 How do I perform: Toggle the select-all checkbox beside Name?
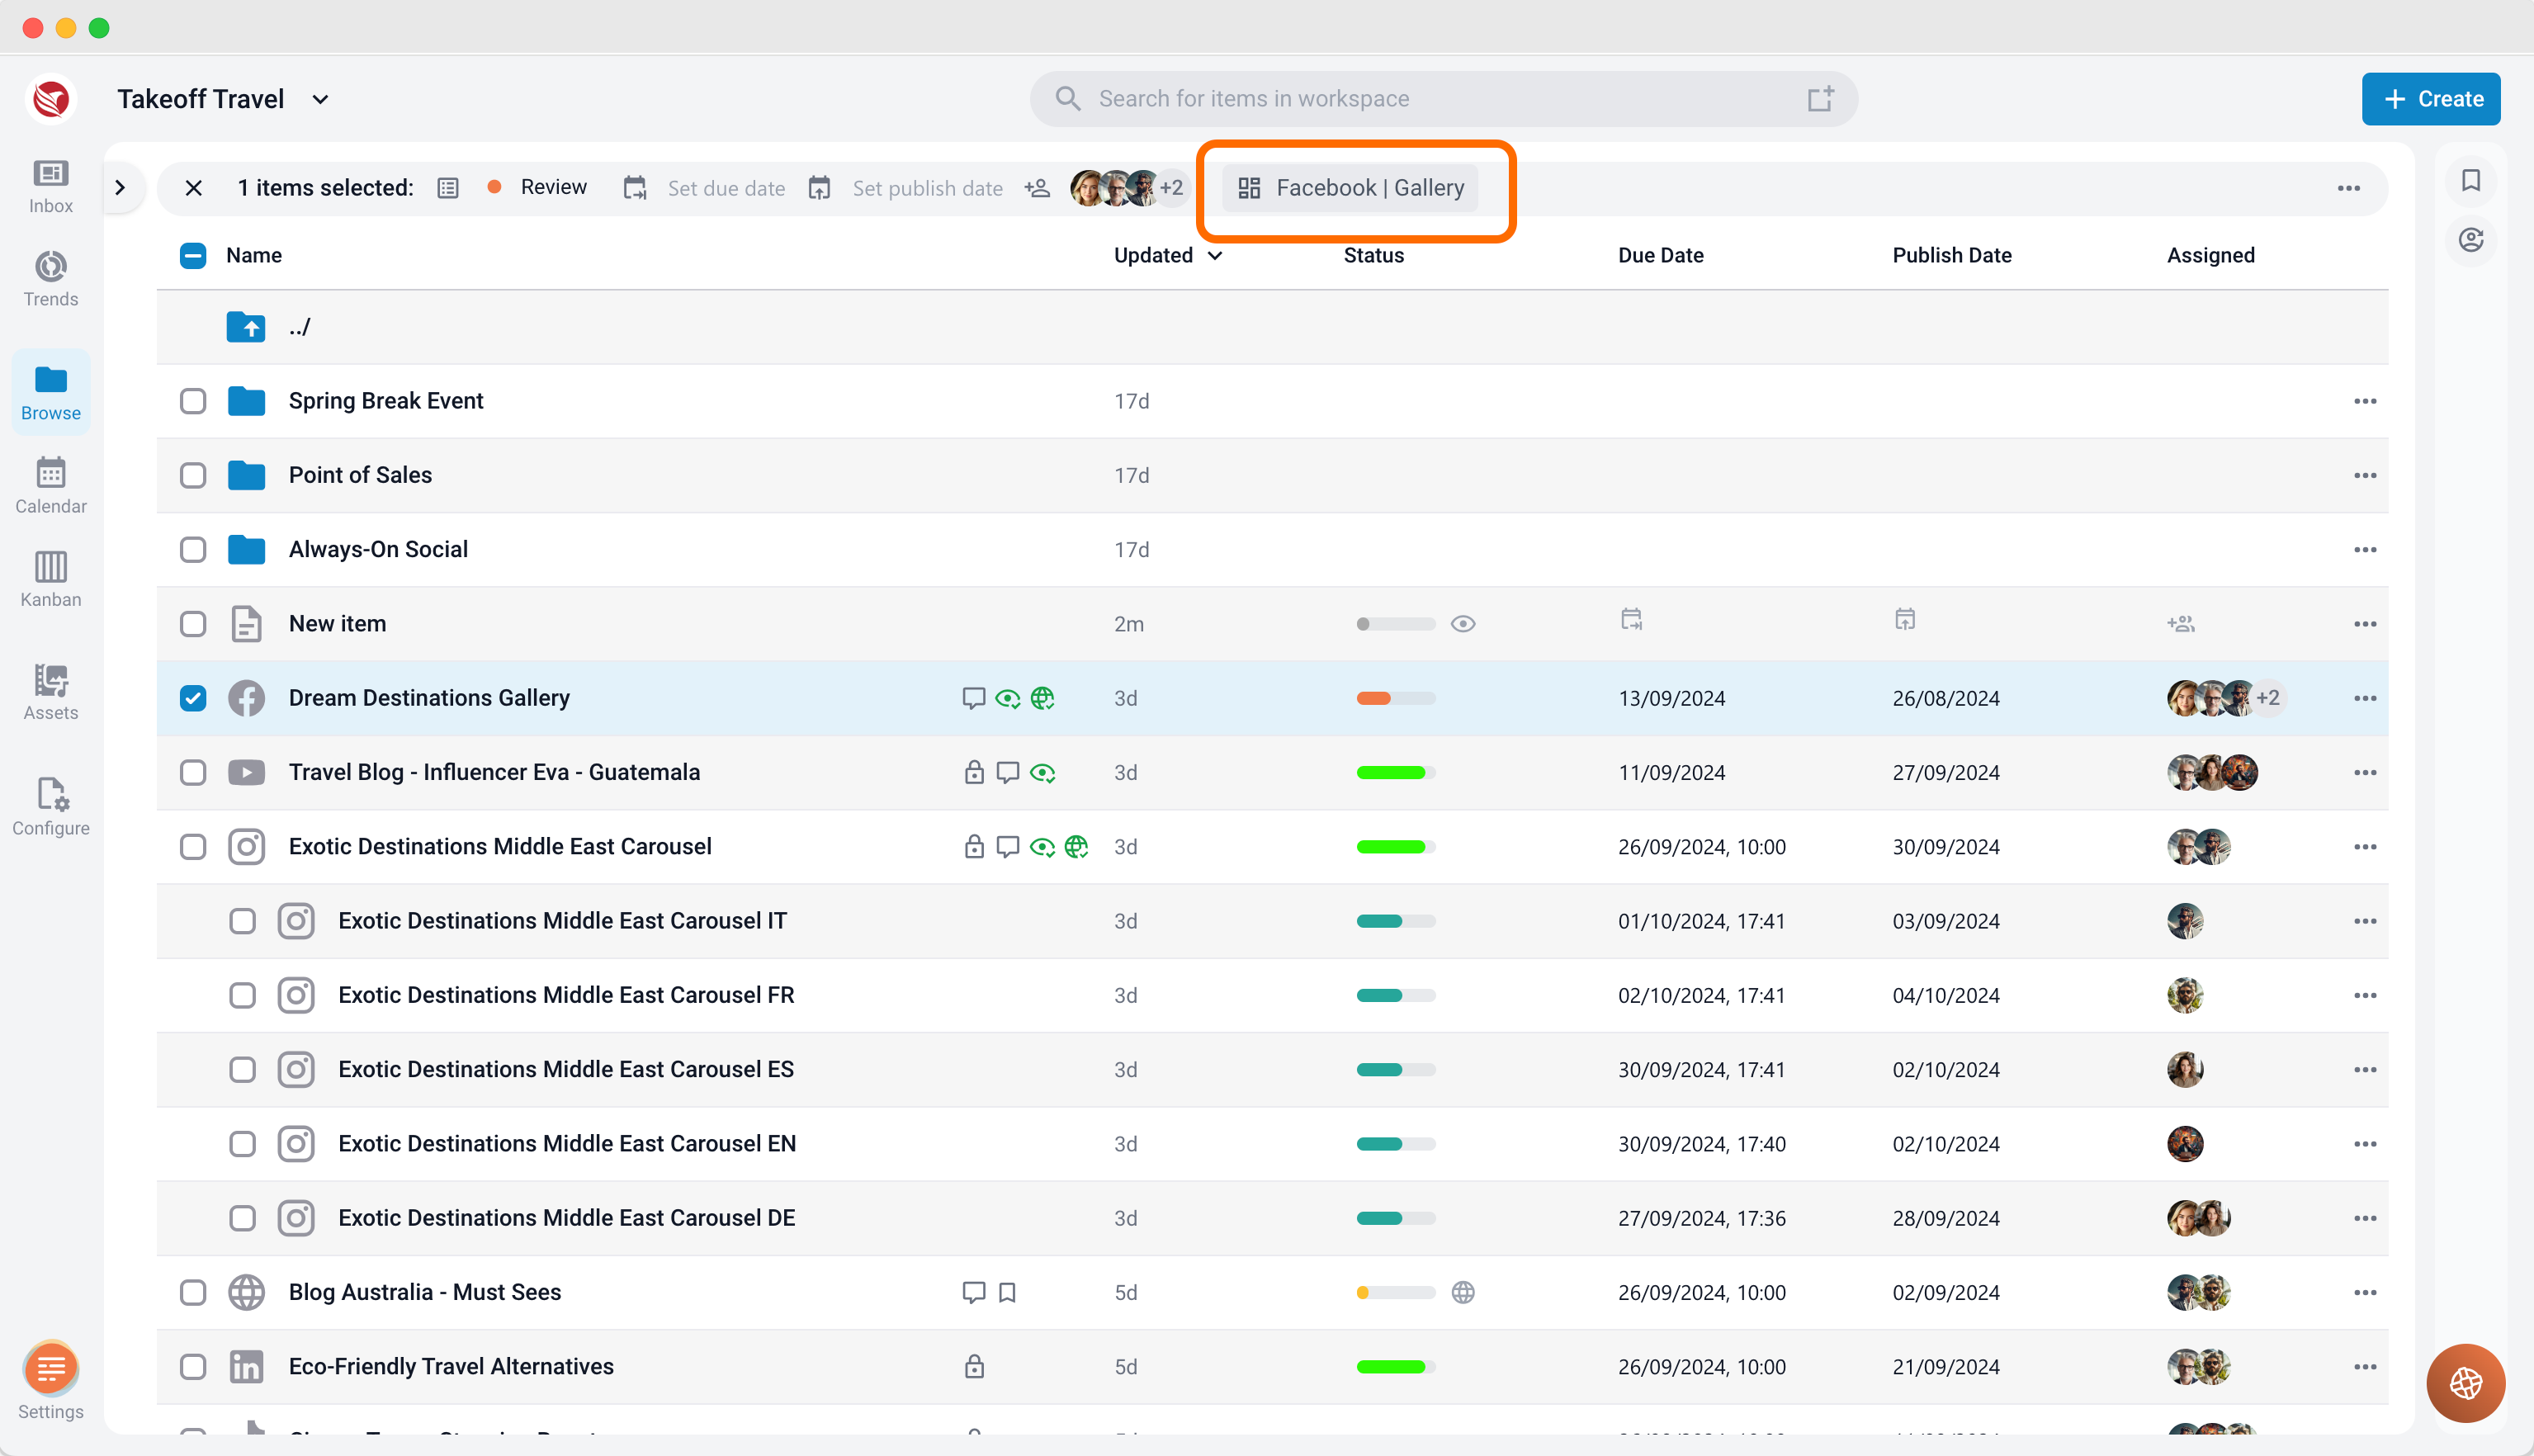click(x=193, y=255)
